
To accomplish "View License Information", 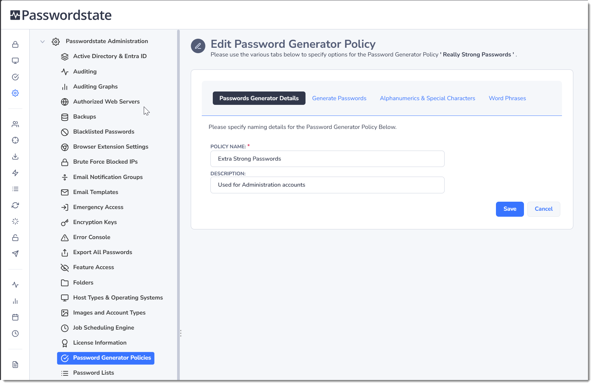I will coord(100,343).
